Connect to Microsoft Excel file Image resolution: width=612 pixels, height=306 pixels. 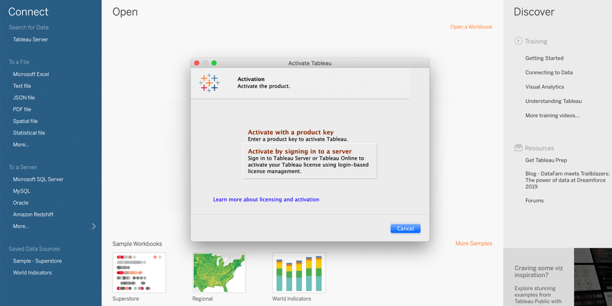pos(31,74)
